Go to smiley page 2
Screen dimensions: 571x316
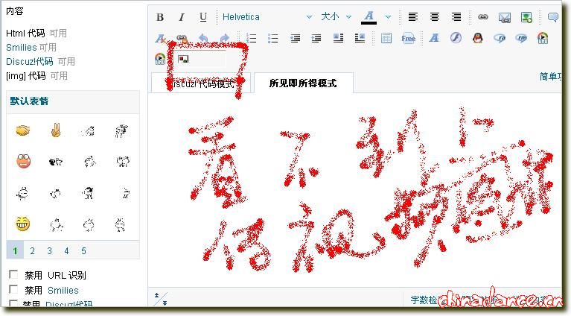[33, 250]
